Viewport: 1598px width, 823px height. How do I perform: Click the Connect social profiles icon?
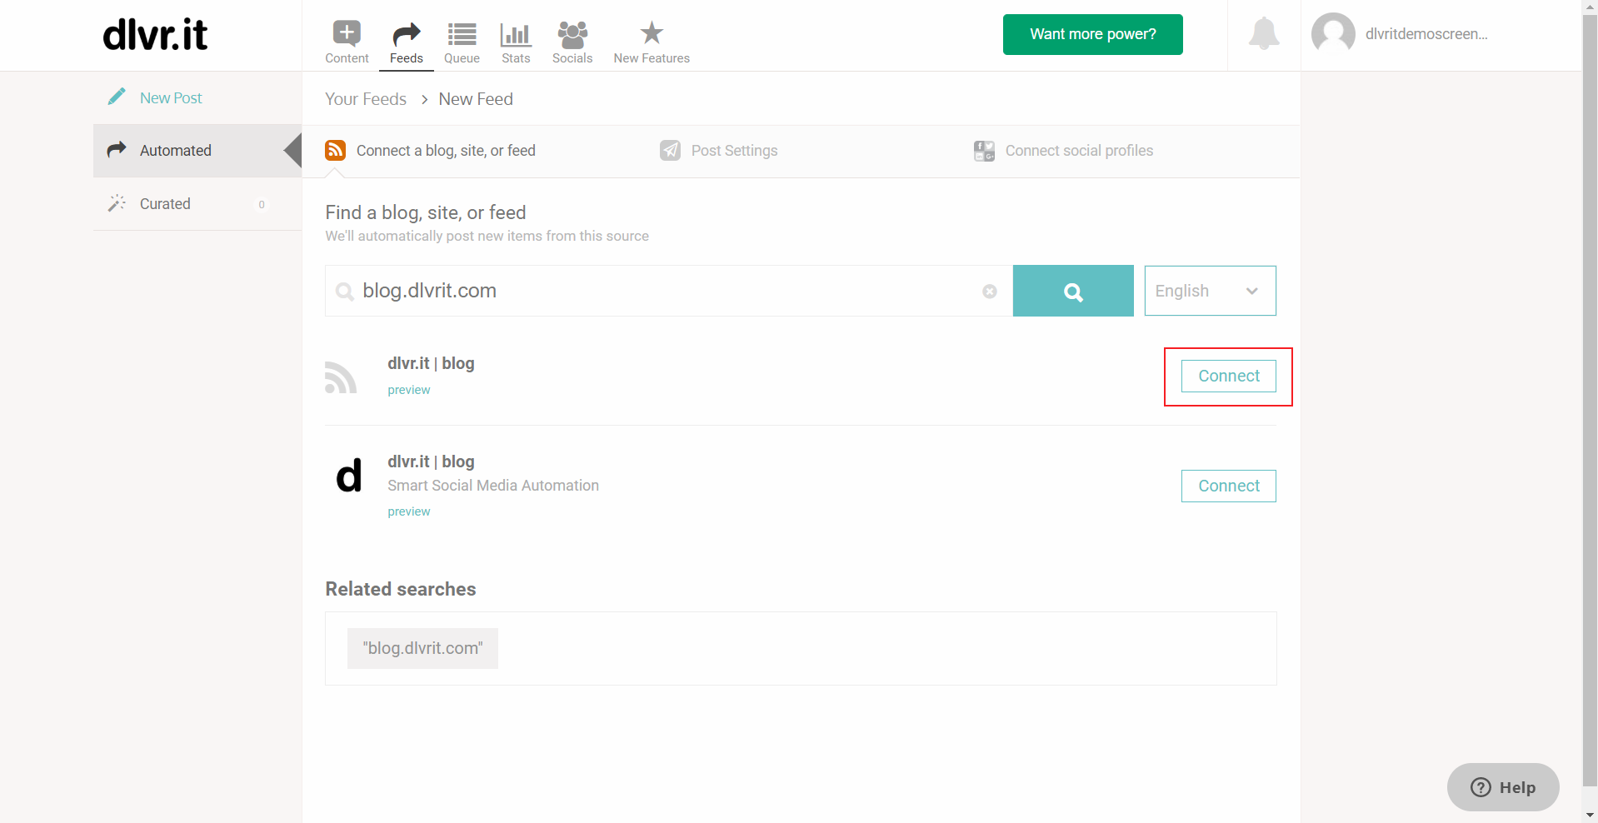coord(984,151)
